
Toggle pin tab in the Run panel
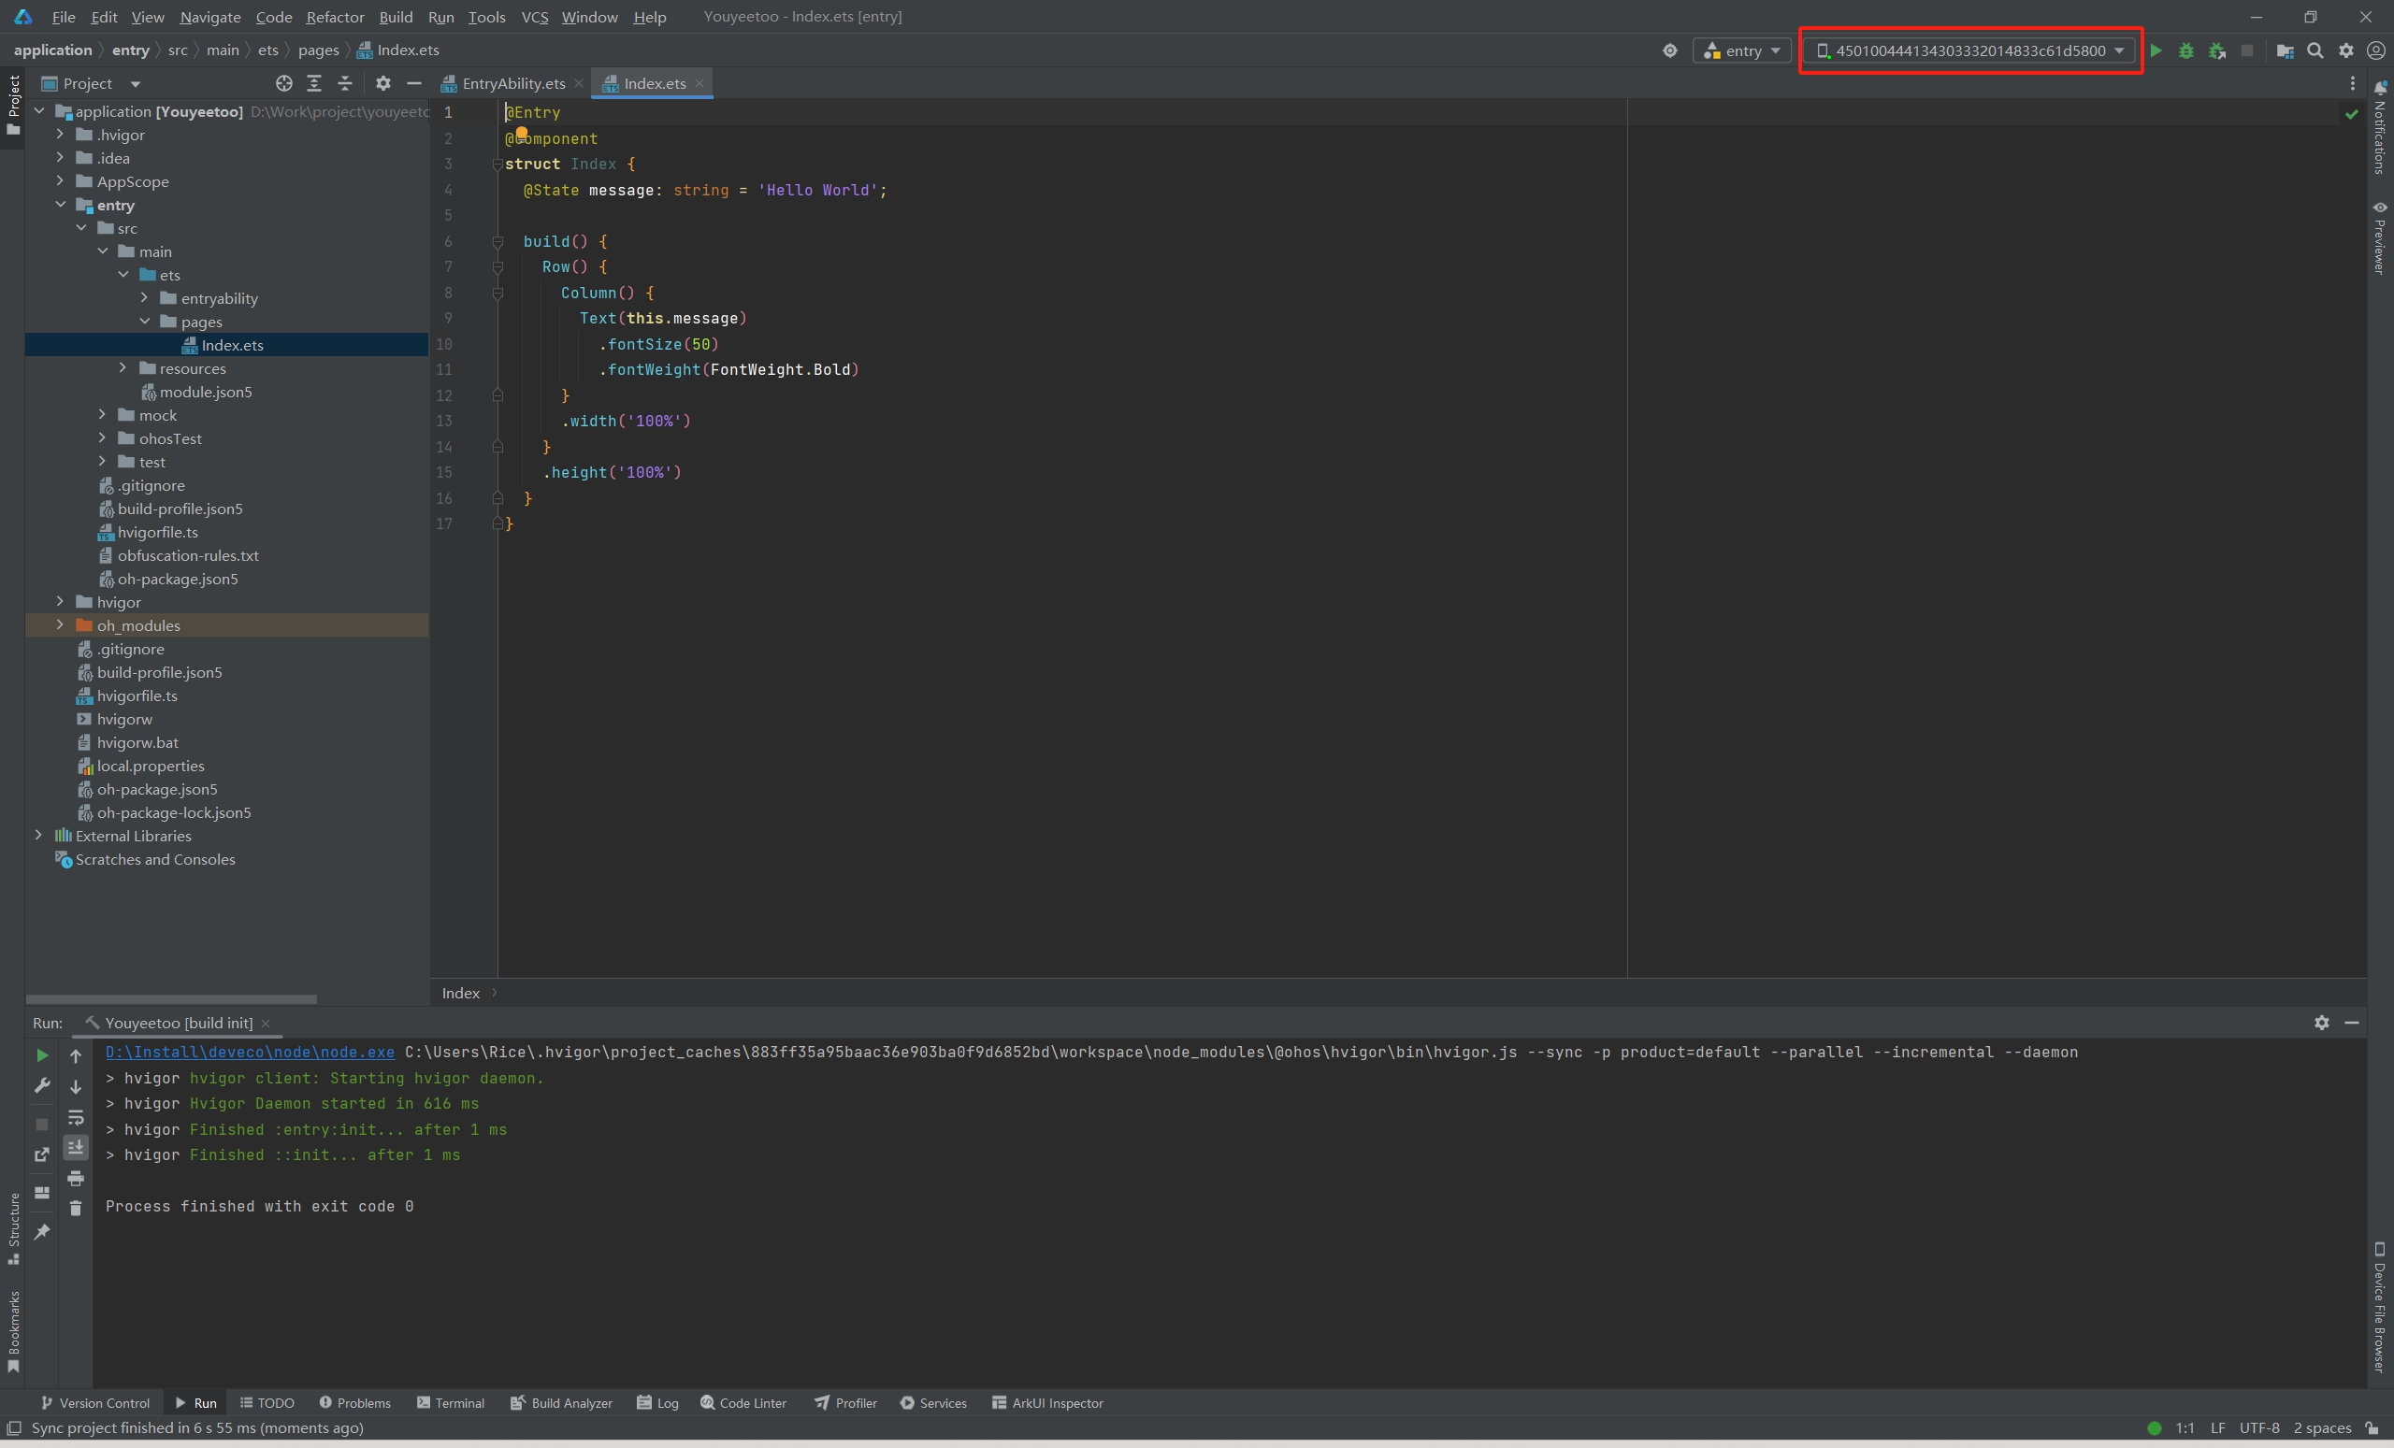coord(42,1231)
